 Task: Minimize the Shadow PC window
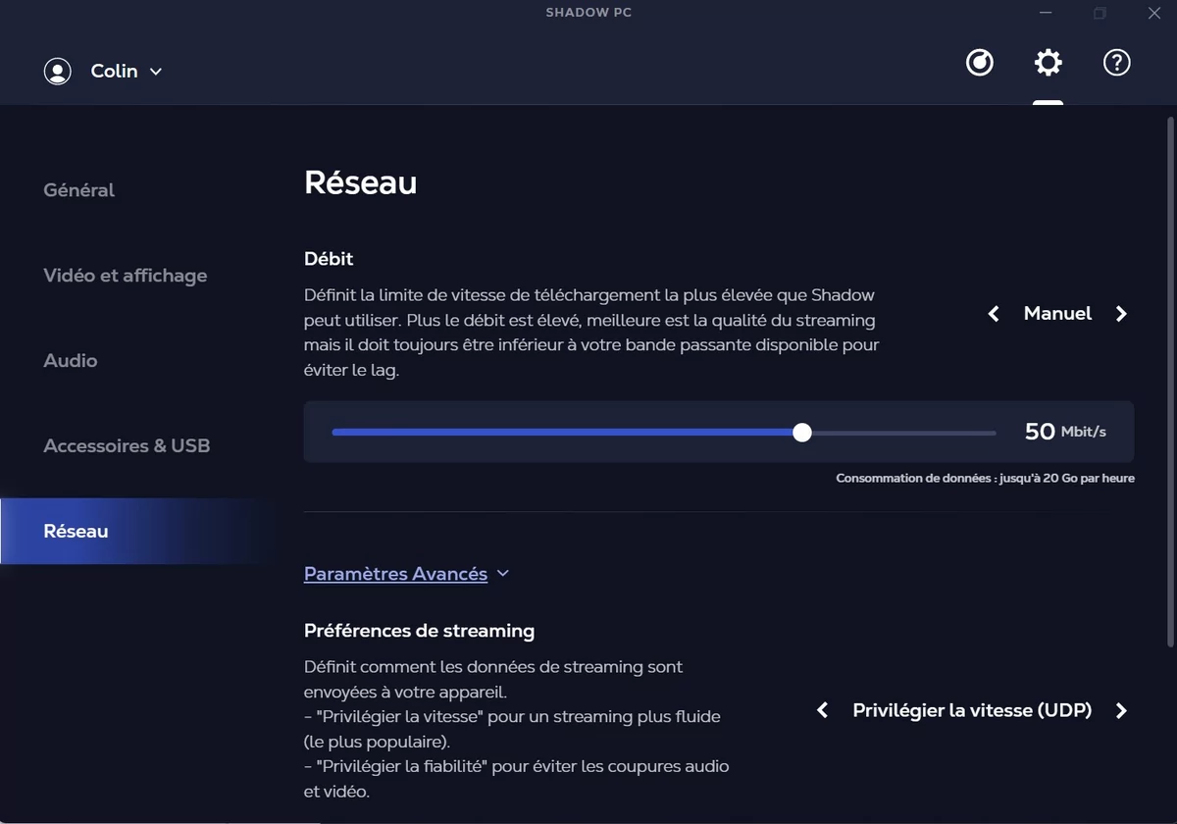[x=1047, y=13]
